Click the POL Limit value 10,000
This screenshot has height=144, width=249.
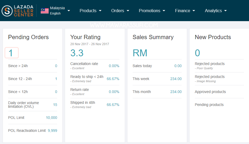coord(52,118)
